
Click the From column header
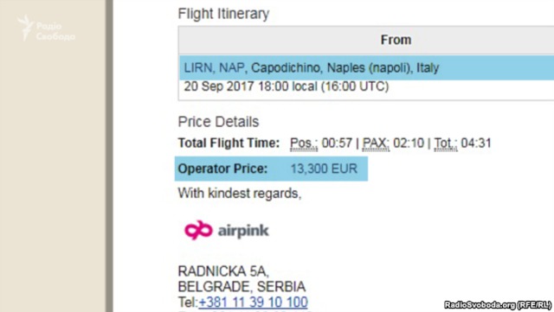pos(396,40)
